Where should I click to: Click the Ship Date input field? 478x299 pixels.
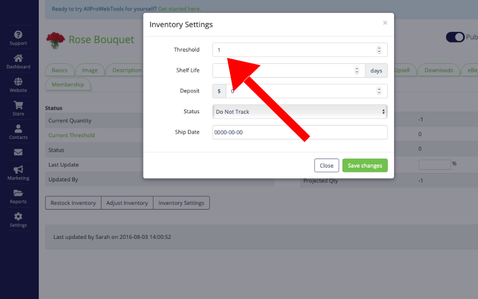(x=300, y=132)
